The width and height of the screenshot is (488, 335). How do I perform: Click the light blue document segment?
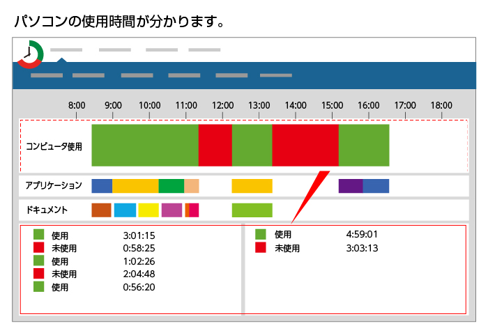click(x=125, y=210)
